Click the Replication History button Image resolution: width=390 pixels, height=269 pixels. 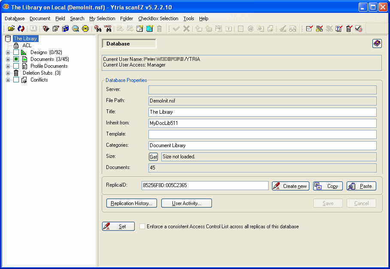pyautogui.click(x=132, y=203)
